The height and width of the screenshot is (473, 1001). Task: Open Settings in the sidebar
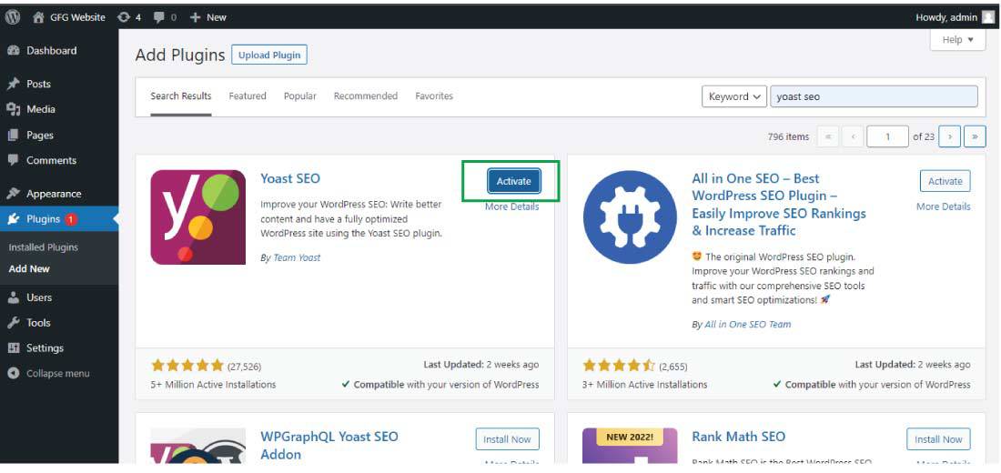45,347
